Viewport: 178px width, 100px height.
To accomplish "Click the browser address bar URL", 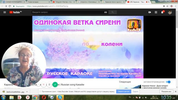I will coord(48,6).
